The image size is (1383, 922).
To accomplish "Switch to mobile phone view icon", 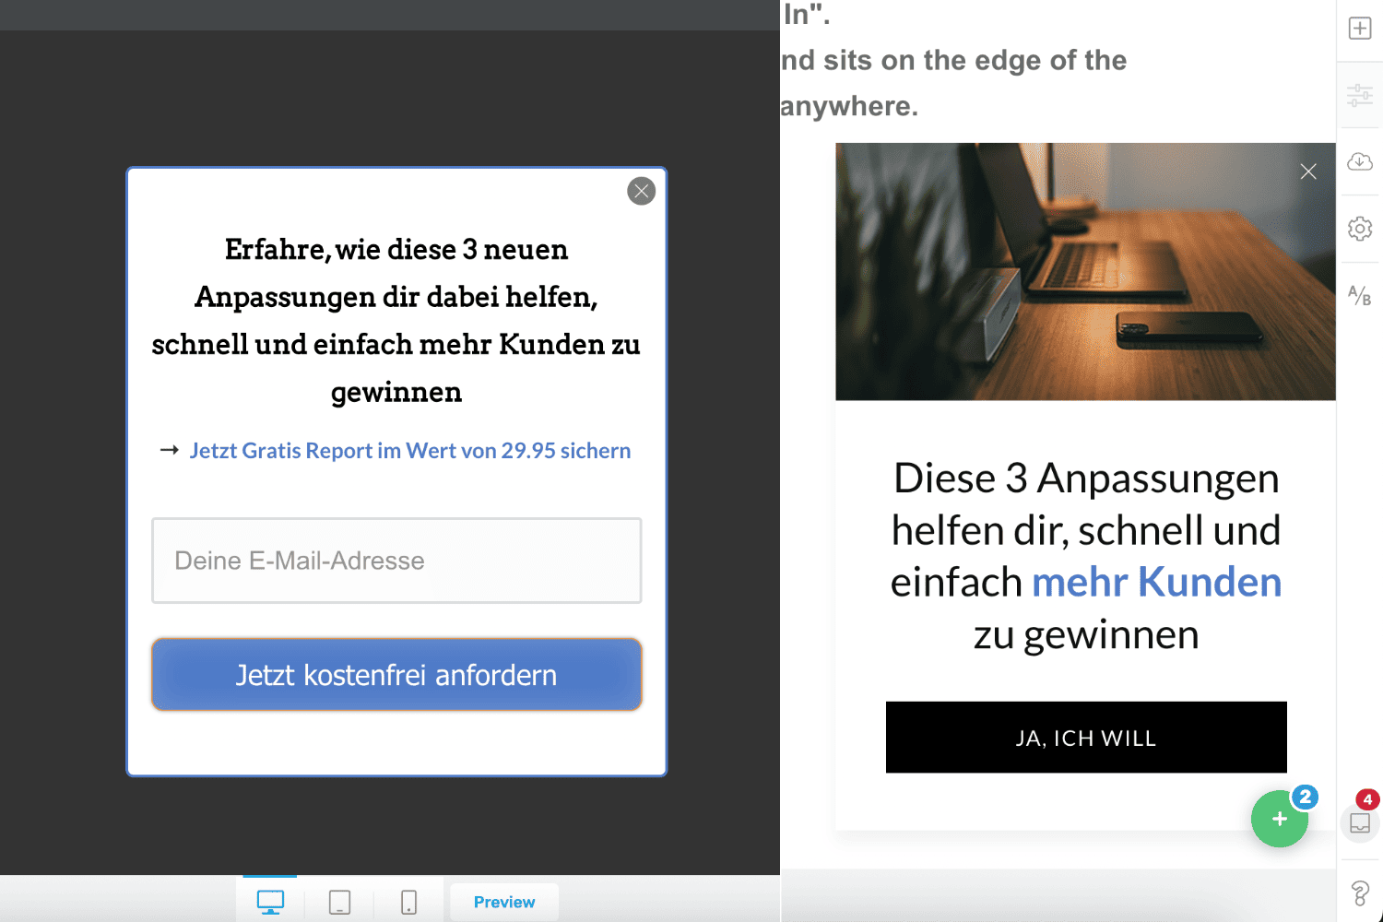I will click(408, 902).
